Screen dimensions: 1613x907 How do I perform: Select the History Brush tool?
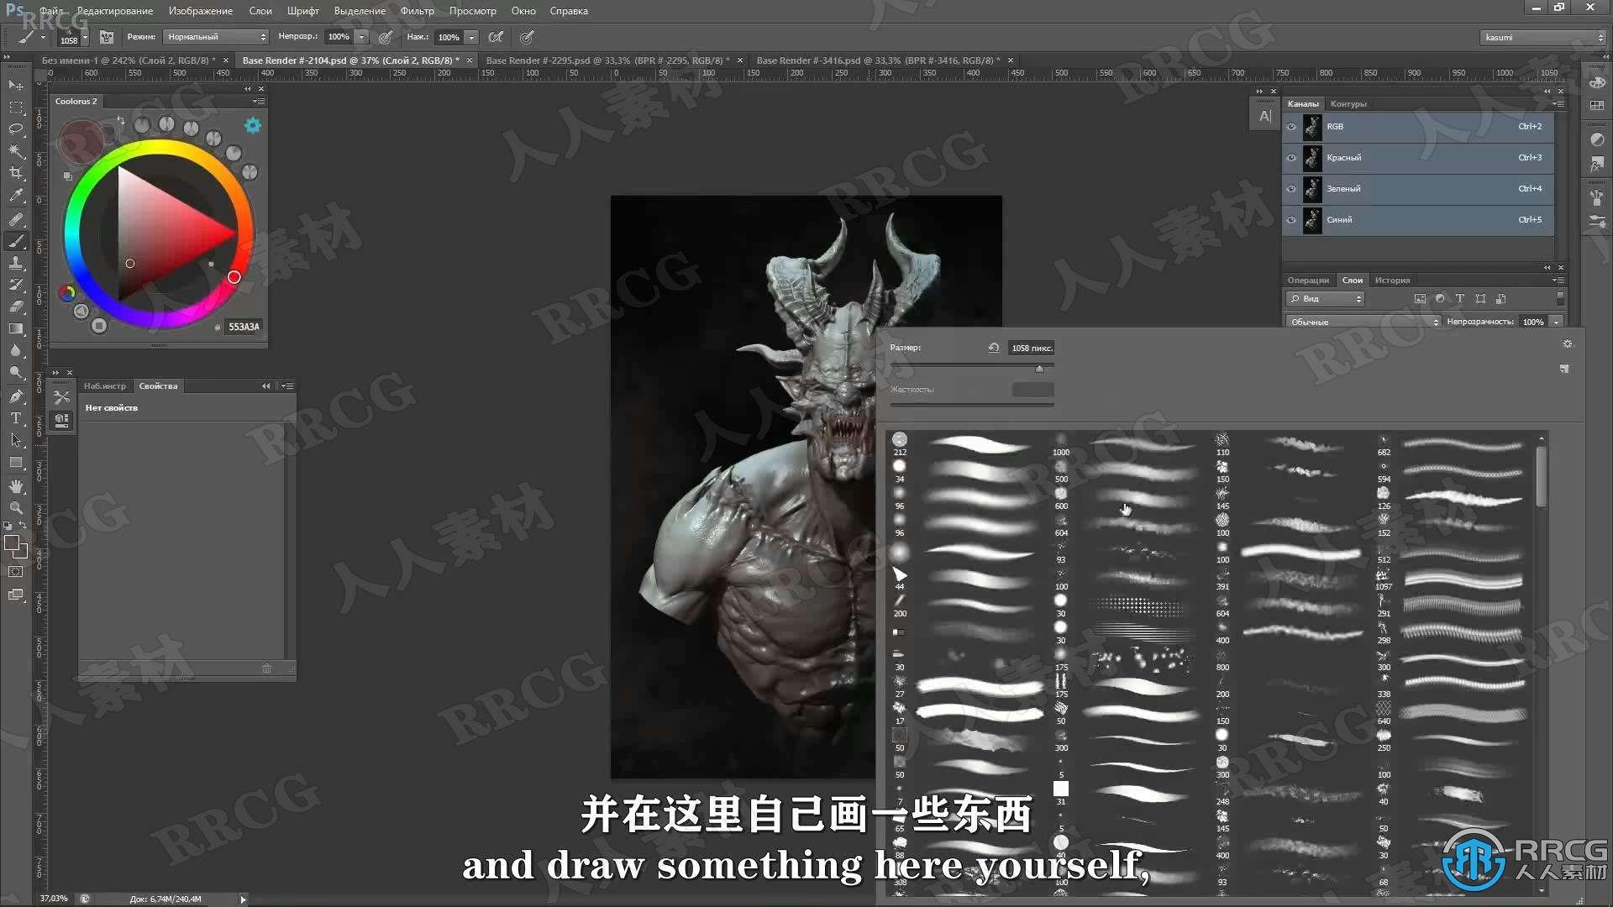16,285
